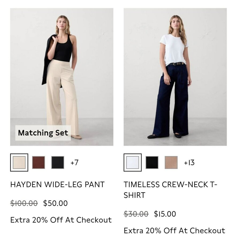Open the TIMELESS CREW-NECK T-SHIRT title link
This screenshot has height=241, width=237.
point(170,190)
